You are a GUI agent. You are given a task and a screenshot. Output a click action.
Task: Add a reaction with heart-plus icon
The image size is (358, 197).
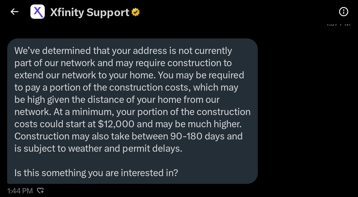point(40,191)
